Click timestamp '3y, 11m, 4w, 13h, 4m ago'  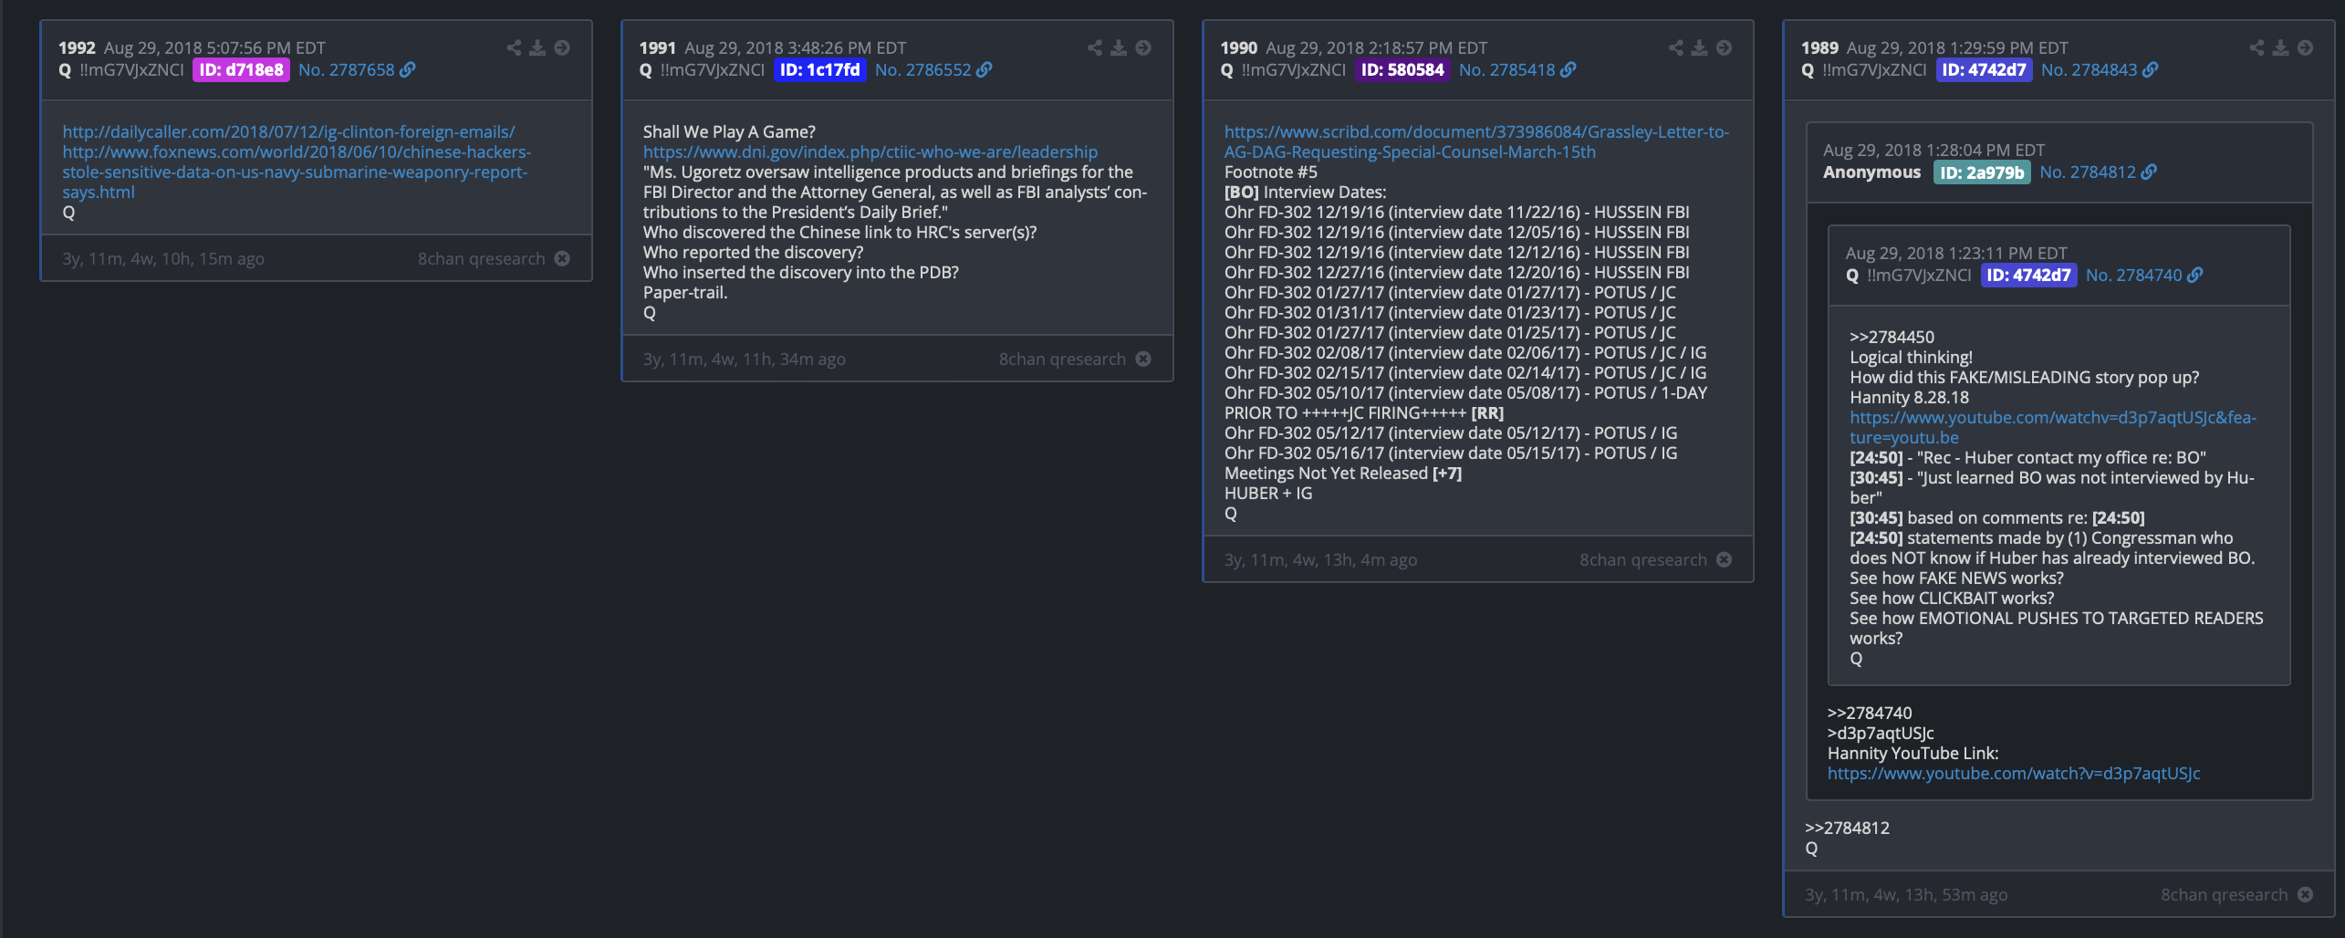click(1320, 559)
